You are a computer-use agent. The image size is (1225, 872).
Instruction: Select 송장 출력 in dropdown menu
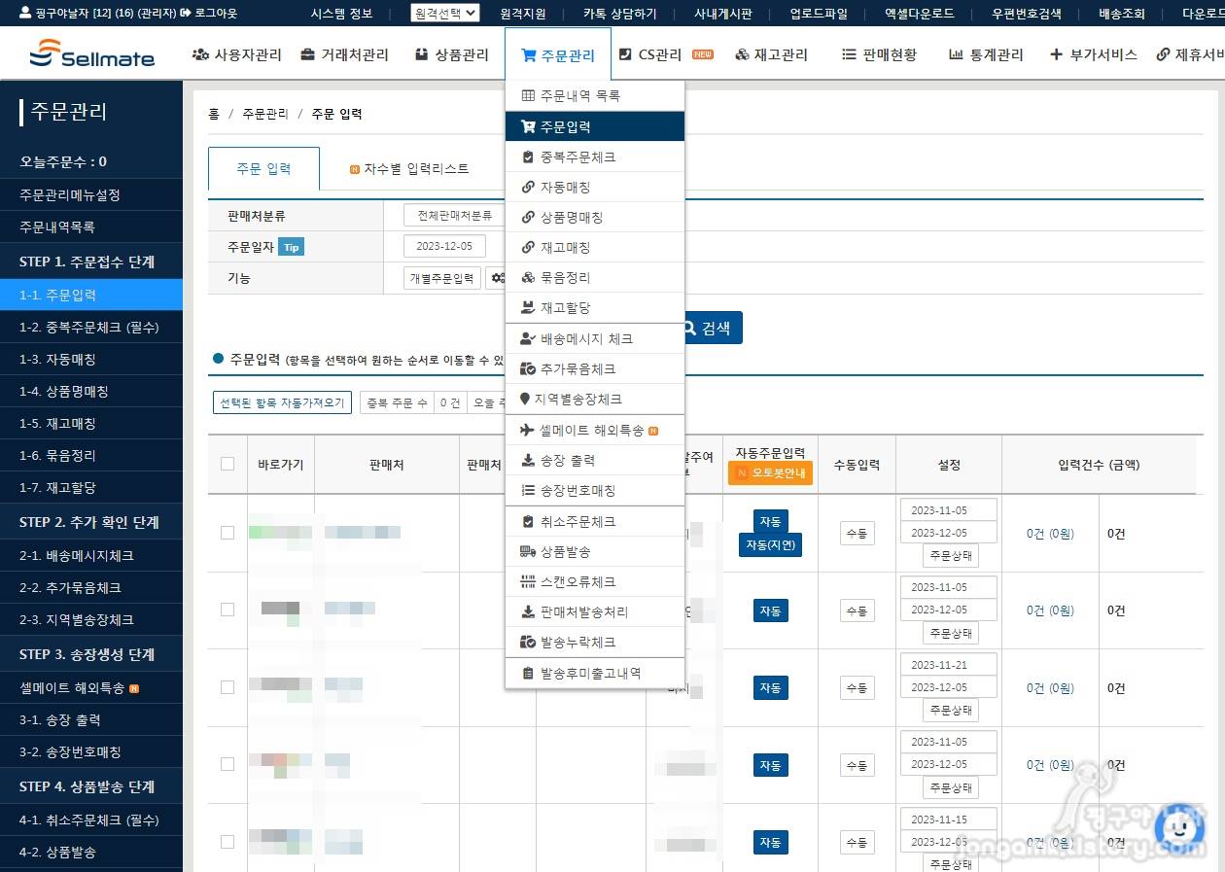595,460
